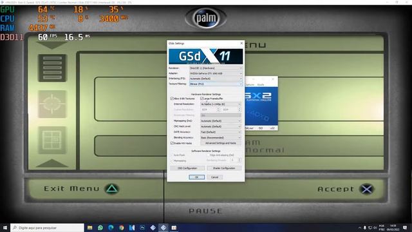Click the up arrow below the sidebar icons
The image size is (412, 232).
[x=51, y=163]
